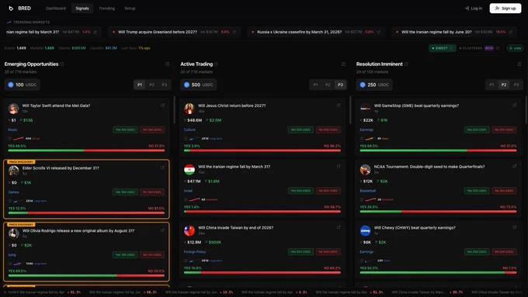This screenshot has width=528, height=297.
Task: Click clock icon on Taylor Swift card trend row
Action: [x=10, y=139]
